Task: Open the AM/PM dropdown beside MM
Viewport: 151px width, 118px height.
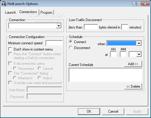Action: coord(139,54)
